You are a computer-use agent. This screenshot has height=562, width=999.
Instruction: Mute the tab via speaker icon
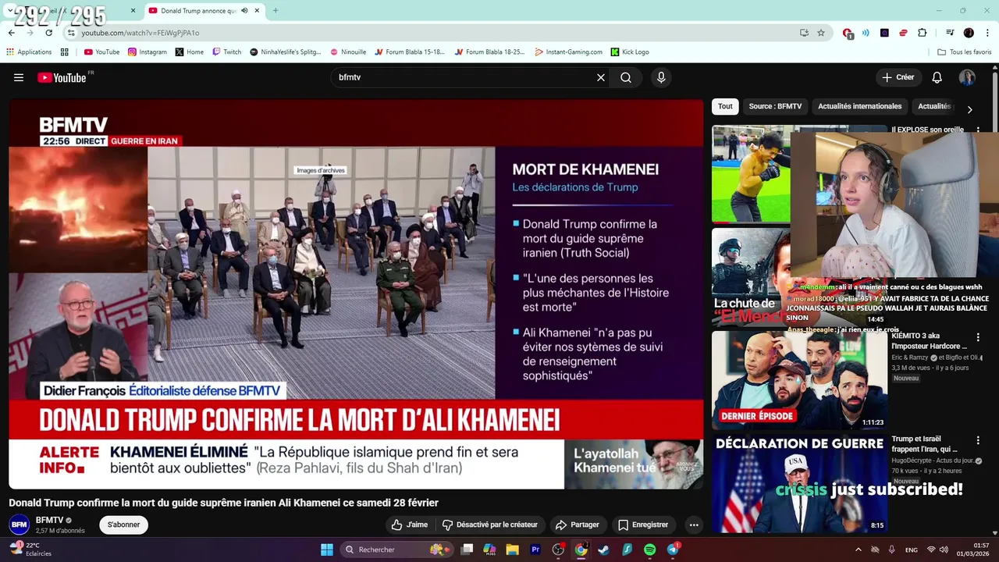click(244, 11)
